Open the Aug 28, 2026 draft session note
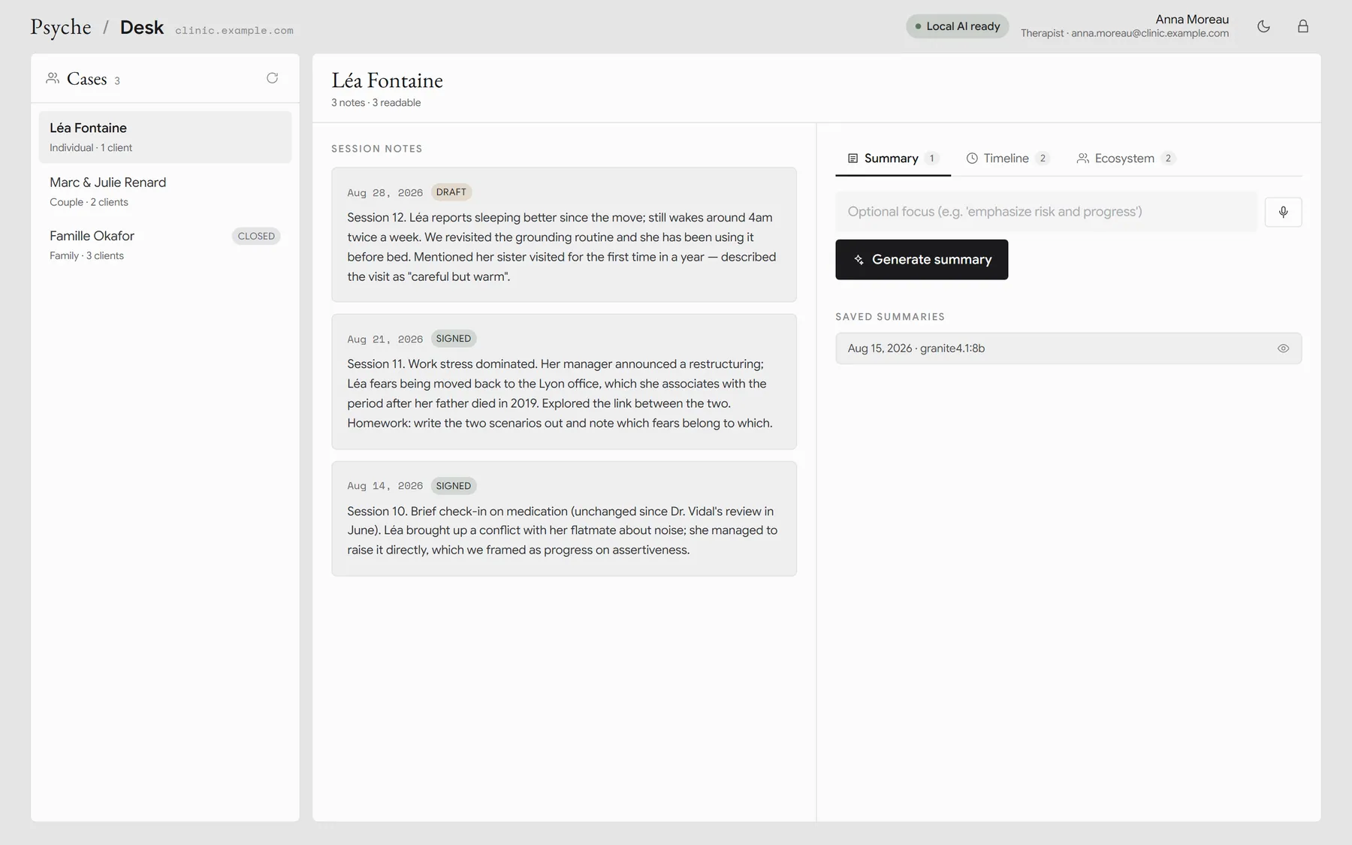 coord(564,234)
